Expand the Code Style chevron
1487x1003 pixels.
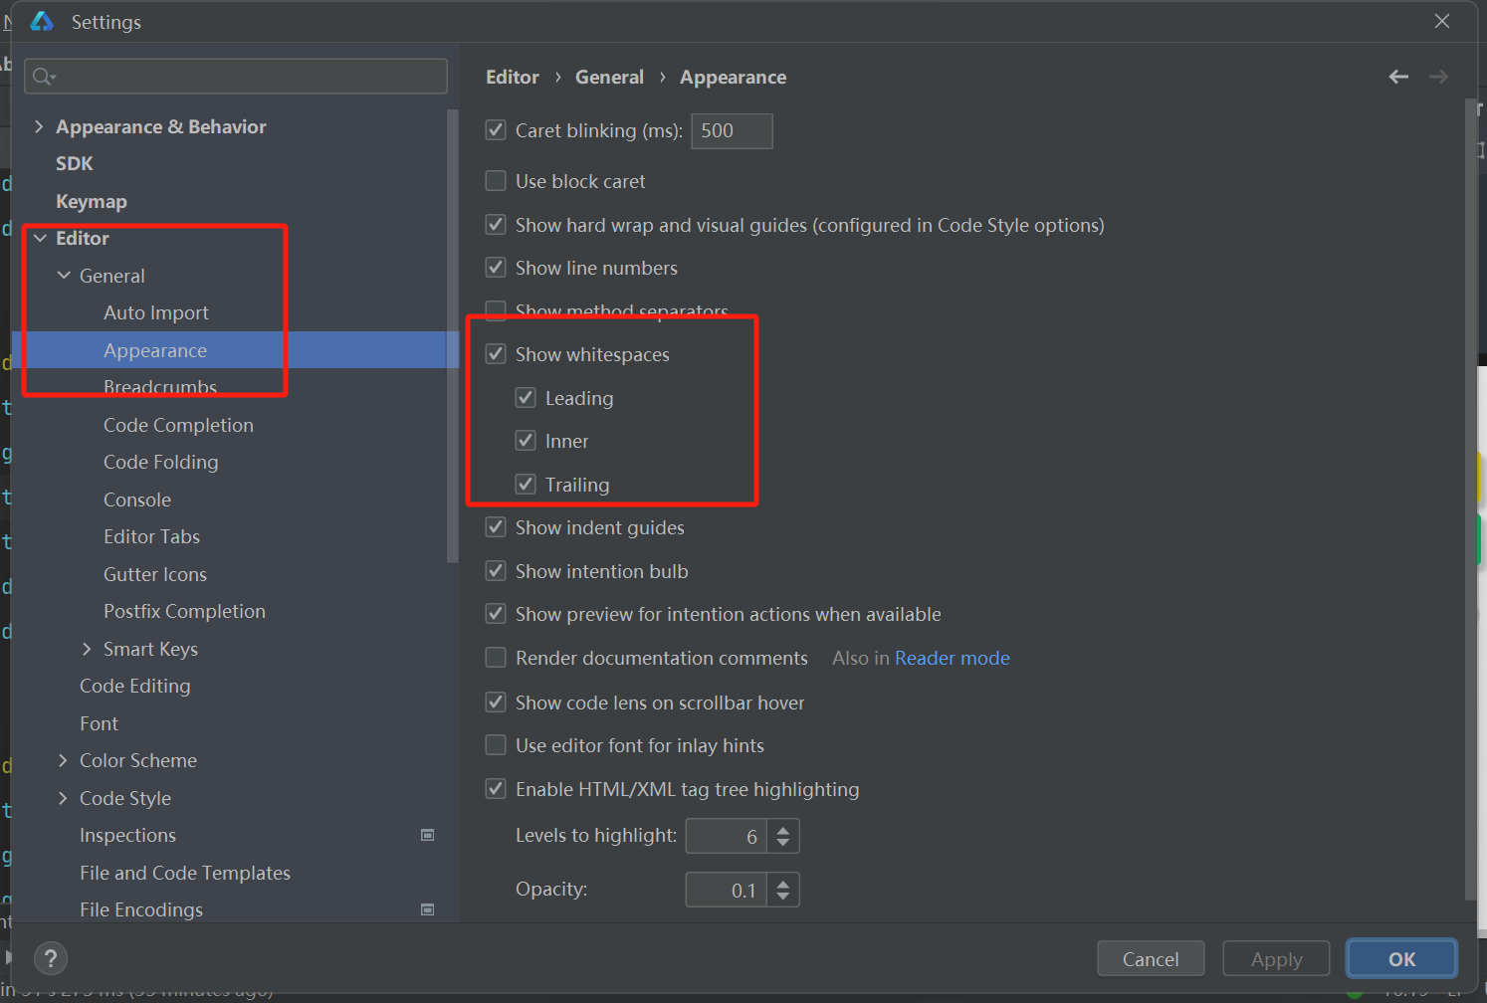(x=63, y=798)
